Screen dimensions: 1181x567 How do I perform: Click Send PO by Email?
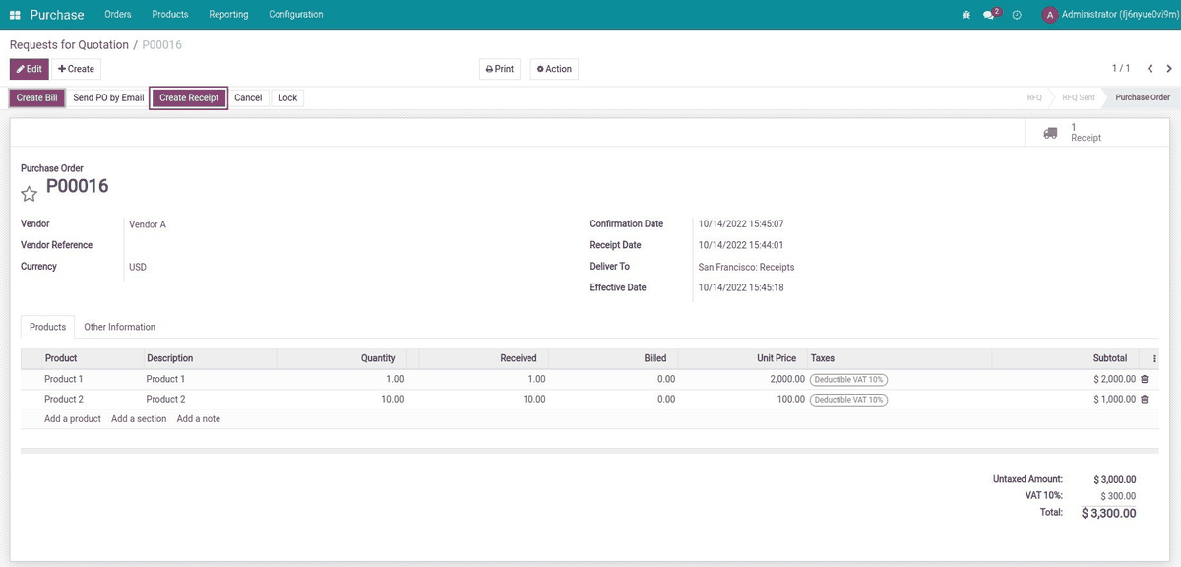pyautogui.click(x=108, y=97)
